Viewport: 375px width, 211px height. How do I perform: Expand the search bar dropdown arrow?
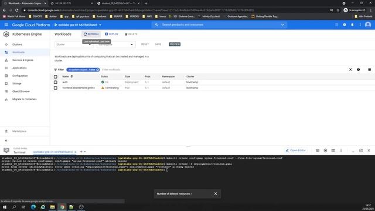(x=282, y=25)
